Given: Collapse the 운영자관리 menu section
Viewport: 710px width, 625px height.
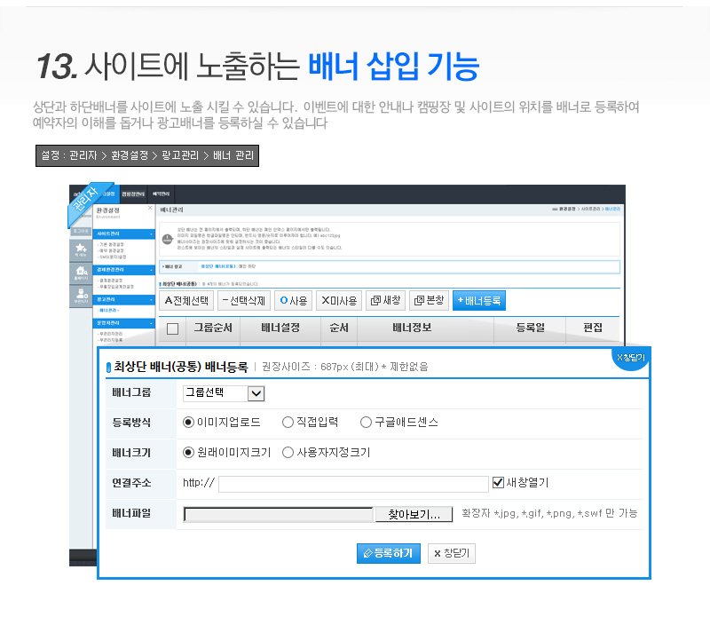Looking at the screenshot, I should (x=124, y=323).
